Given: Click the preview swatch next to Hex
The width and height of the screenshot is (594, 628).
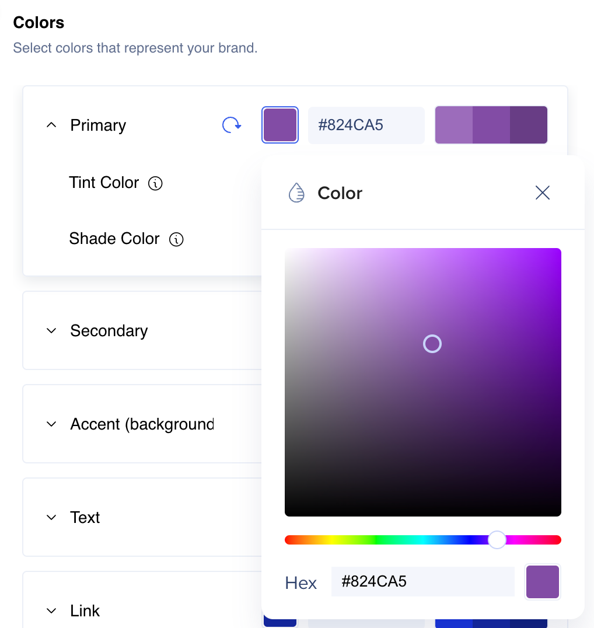Looking at the screenshot, I should (543, 581).
